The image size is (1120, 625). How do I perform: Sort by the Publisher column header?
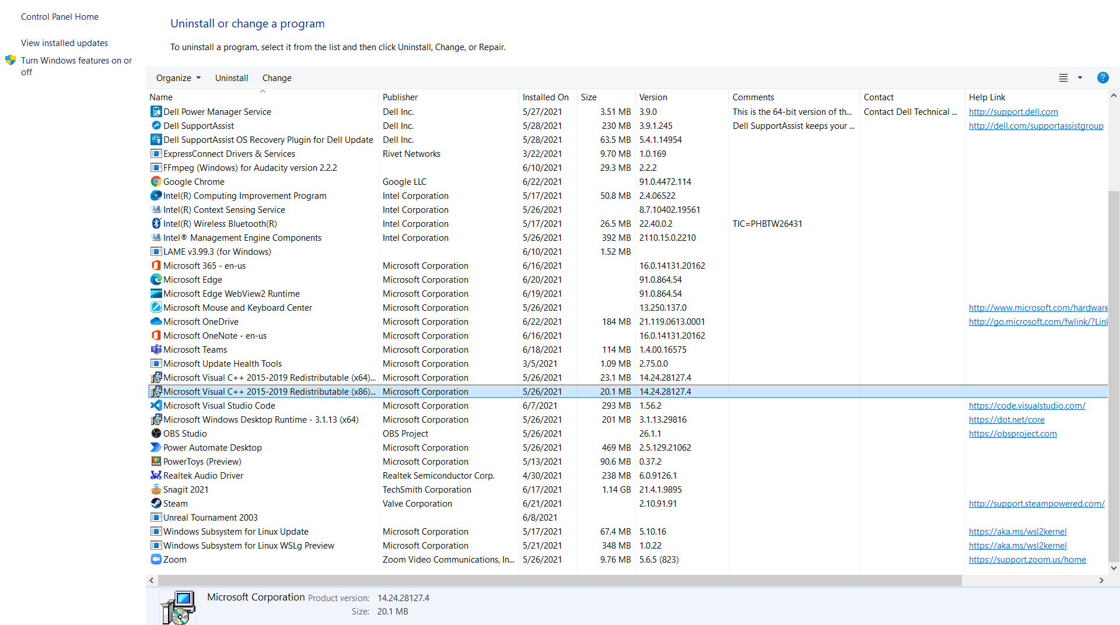click(x=449, y=97)
